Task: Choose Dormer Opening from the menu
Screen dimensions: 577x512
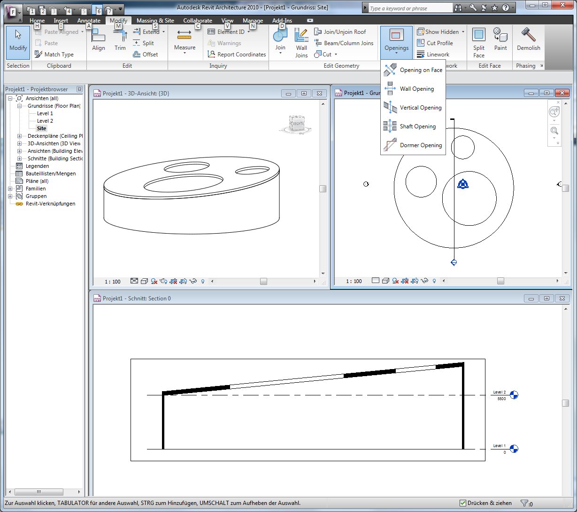Action: [413, 145]
